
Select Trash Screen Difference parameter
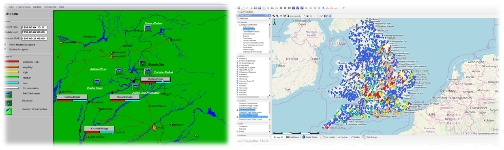248,115
